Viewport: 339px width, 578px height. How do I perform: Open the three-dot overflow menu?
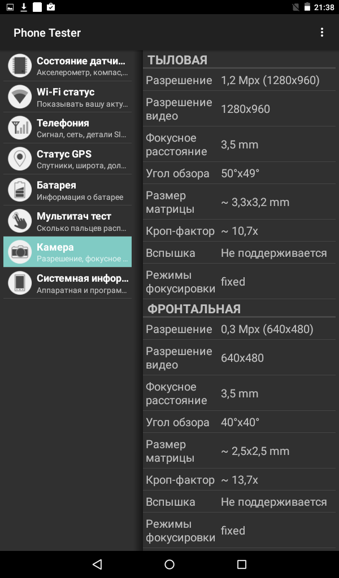pyautogui.click(x=321, y=32)
